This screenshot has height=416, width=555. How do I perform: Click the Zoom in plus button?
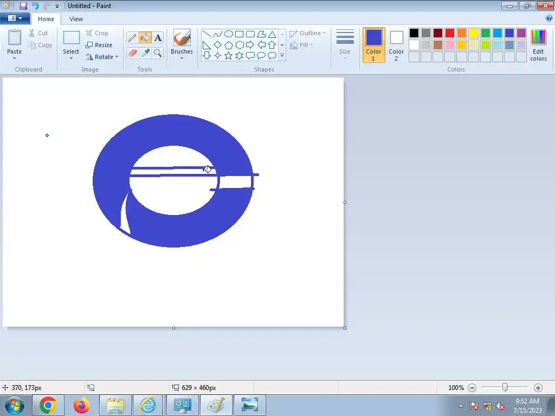538,388
